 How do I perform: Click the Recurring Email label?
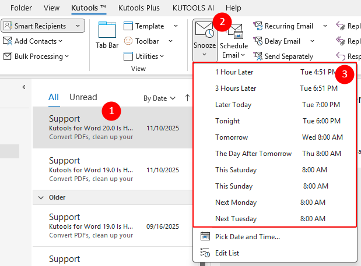pyautogui.click(x=289, y=26)
